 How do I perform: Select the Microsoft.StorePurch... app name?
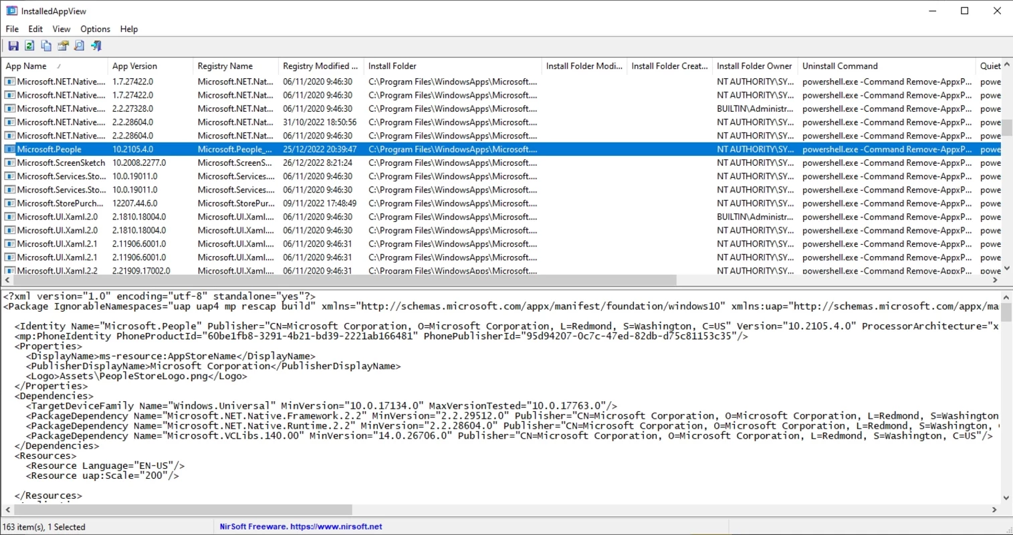coord(60,203)
